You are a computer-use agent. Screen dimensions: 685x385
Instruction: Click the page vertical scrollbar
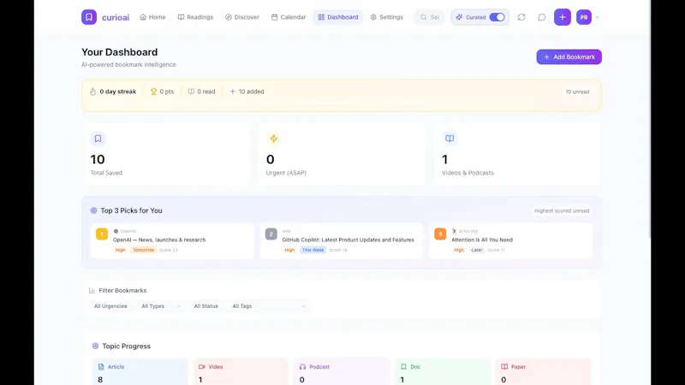click(651, 119)
